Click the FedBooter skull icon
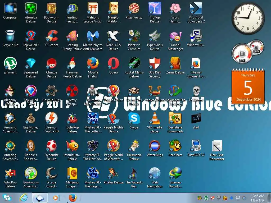The image size is (271, 203). 196,91
